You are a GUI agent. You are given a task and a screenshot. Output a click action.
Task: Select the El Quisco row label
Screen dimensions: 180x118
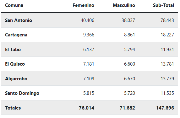(x=15, y=64)
